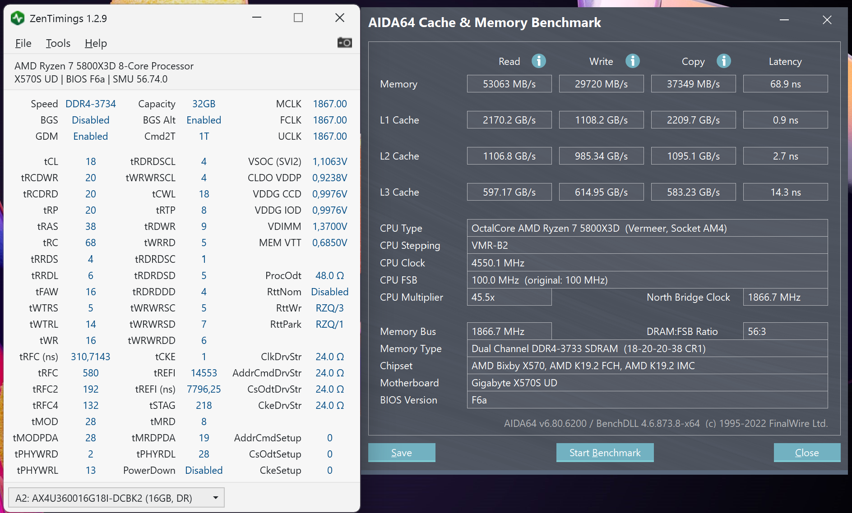Image resolution: width=852 pixels, height=513 pixels.
Task: Expand the memory module slot dropdown
Action: point(215,498)
